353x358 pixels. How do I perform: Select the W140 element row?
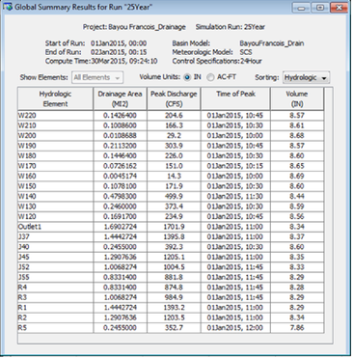coord(171,197)
